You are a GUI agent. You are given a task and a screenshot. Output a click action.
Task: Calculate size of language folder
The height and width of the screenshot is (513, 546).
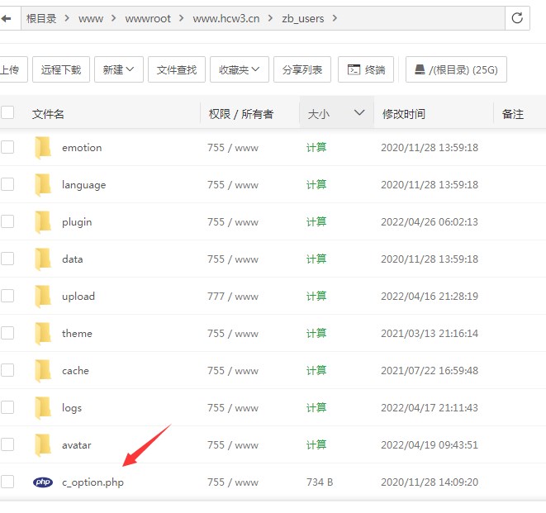coord(316,184)
